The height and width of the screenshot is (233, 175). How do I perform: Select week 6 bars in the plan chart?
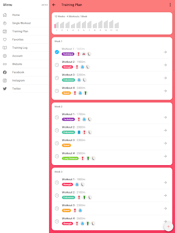(84, 25)
